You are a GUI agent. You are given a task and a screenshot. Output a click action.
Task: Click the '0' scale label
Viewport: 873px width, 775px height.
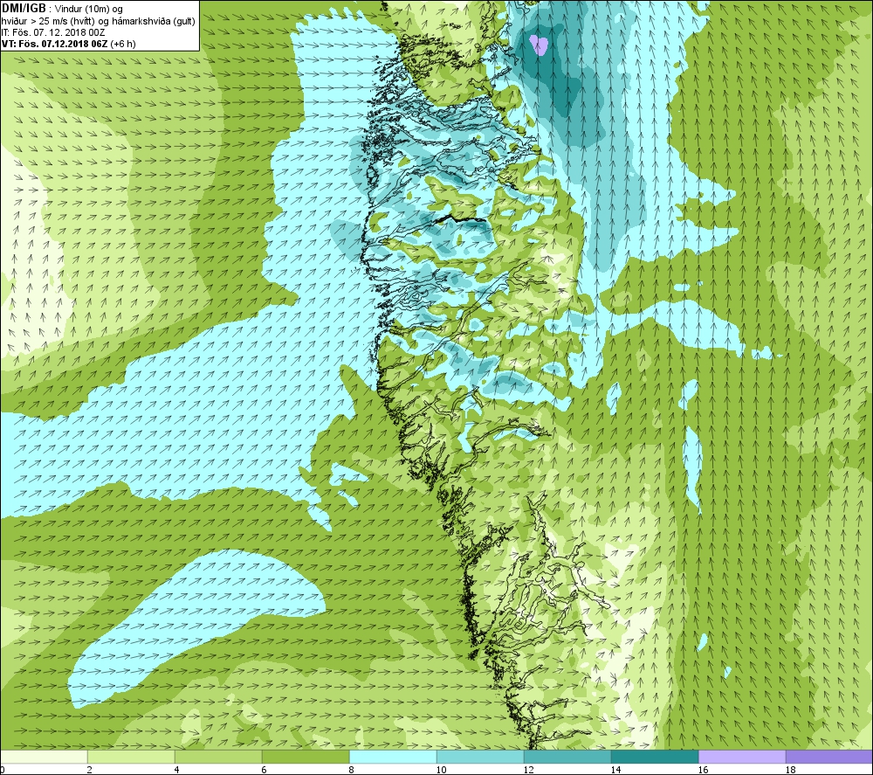click(x=3, y=770)
